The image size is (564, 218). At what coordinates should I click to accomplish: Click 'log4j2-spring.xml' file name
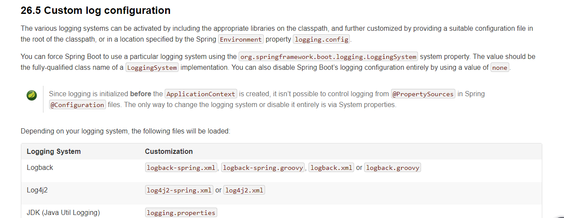179,190
